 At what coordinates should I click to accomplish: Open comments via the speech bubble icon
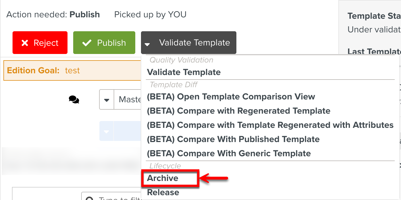pos(74,99)
